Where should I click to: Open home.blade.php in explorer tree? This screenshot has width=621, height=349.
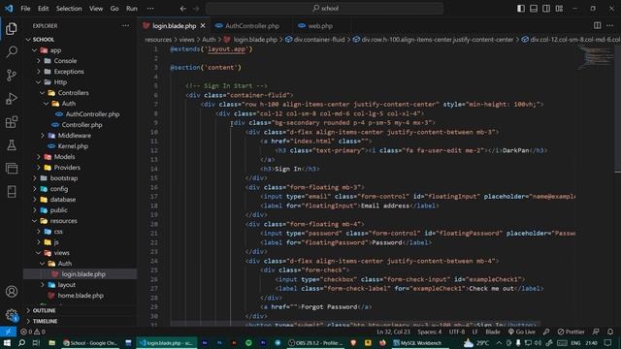tap(80, 295)
